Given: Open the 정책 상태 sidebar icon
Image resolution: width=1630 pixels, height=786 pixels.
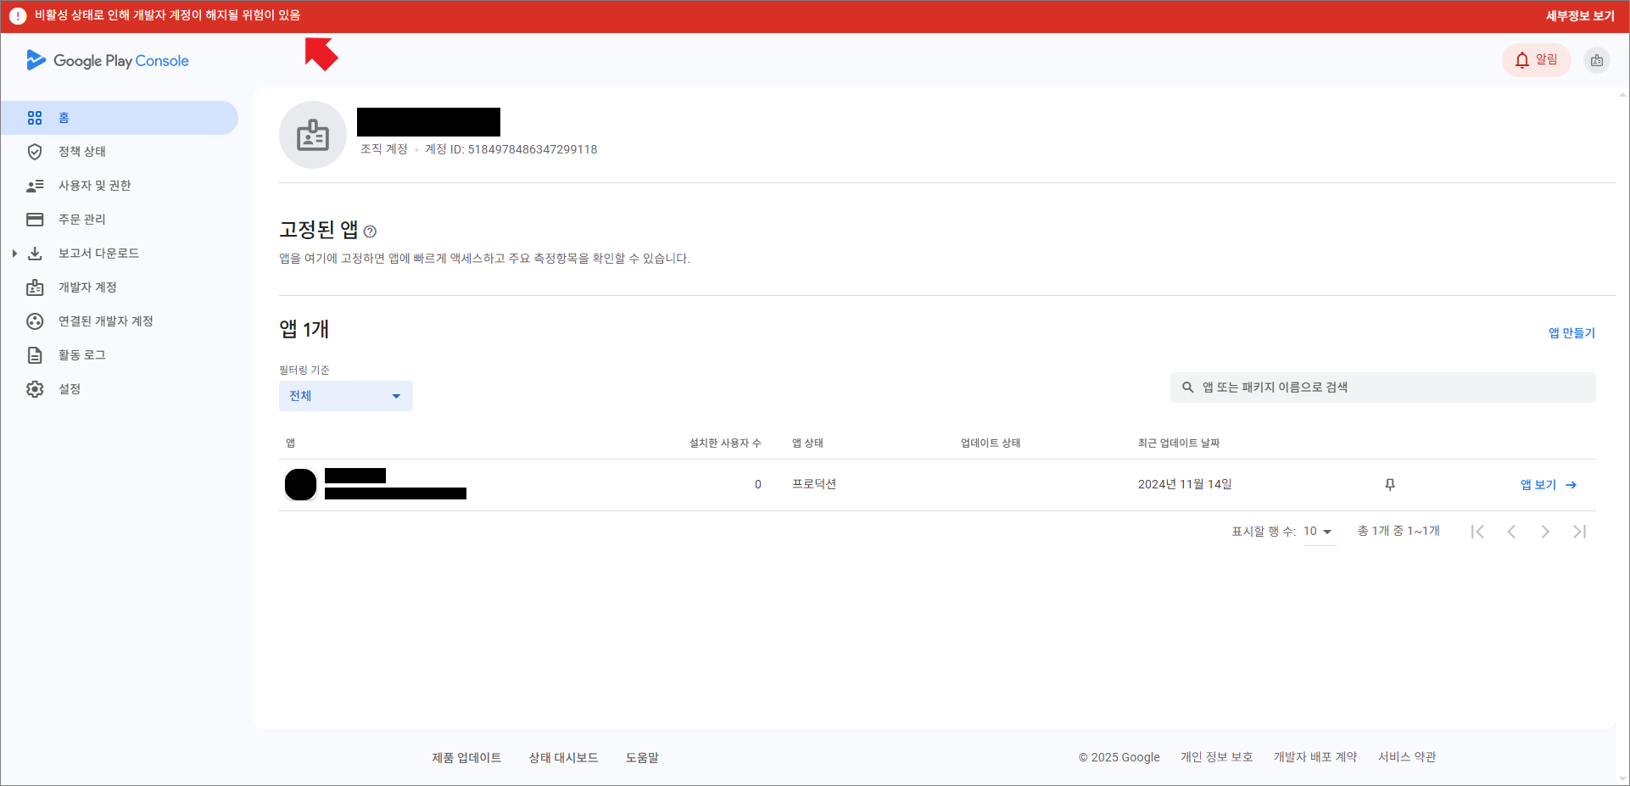Looking at the screenshot, I should click(x=35, y=152).
